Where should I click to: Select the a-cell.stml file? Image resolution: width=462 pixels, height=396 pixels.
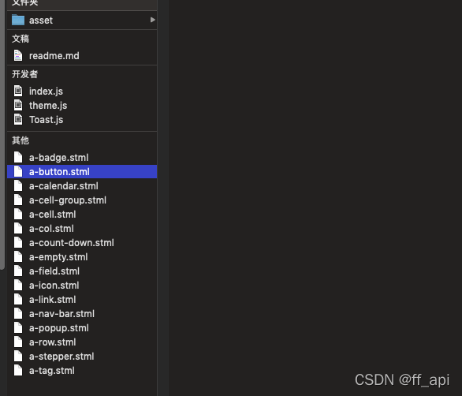(82, 214)
